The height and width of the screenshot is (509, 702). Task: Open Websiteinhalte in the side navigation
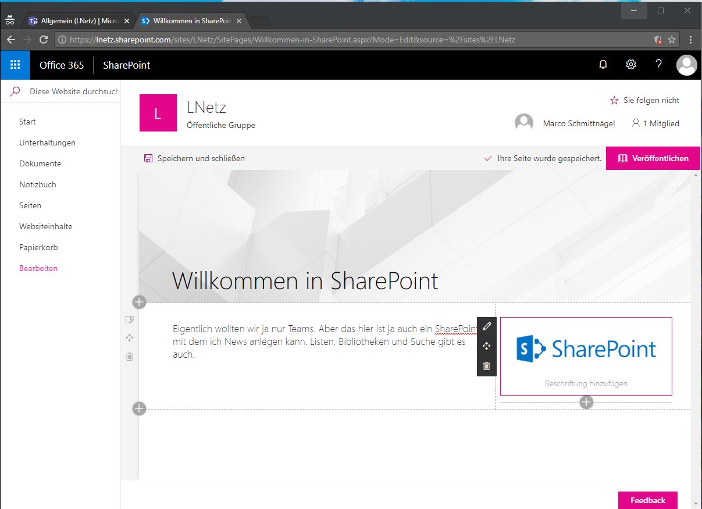pyautogui.click(x=46, y=226)
